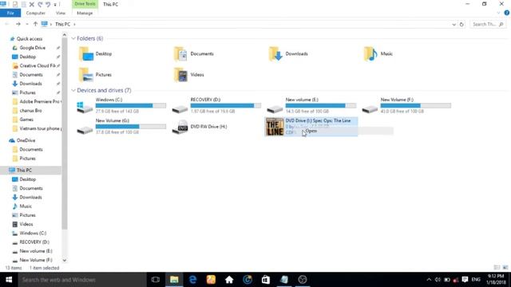Viewport: 511px width, 287px height.
Task: Click the New Volume (F:) usage bar
Action: point(416,105)
